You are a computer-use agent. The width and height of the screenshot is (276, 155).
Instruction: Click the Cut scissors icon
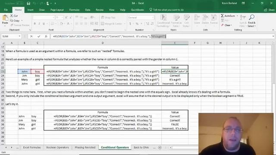click(x=12, y=16)
